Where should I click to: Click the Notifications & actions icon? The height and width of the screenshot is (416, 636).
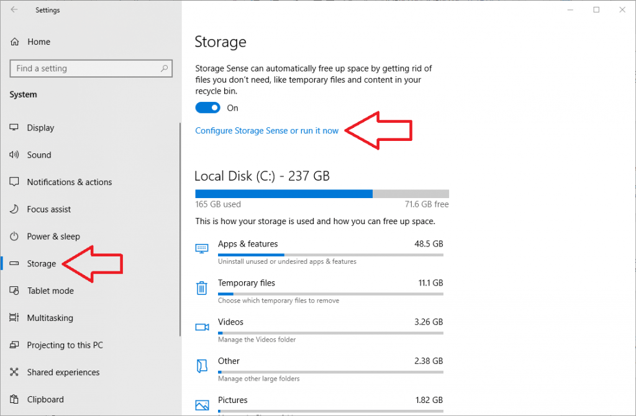point(14,182)
